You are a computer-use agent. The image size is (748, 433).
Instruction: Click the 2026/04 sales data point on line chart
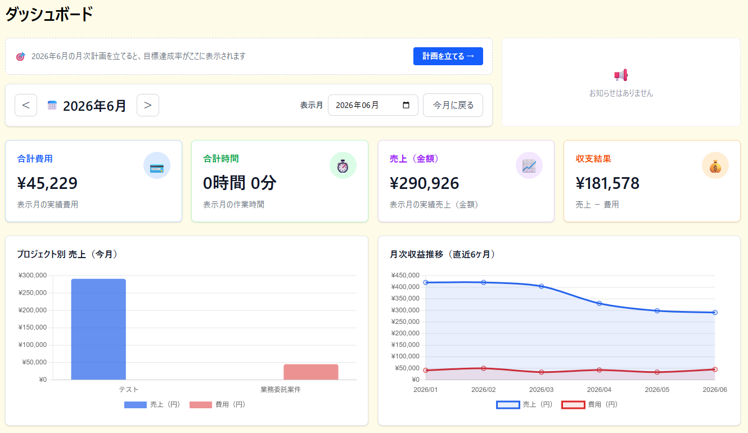click(x=599, y=304)
